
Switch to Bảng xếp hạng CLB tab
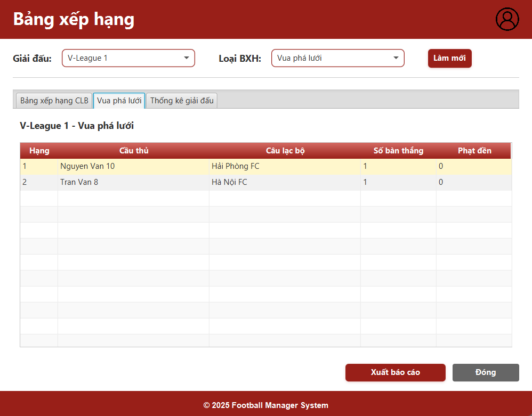(54, 100)
